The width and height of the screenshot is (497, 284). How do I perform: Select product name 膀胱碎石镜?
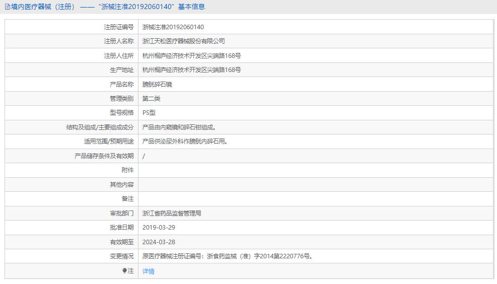point(157,84)
